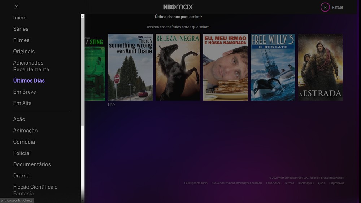361x203 pixels.
Task: Open Adicionados Recentemente page
Action: tap(31, 66)
